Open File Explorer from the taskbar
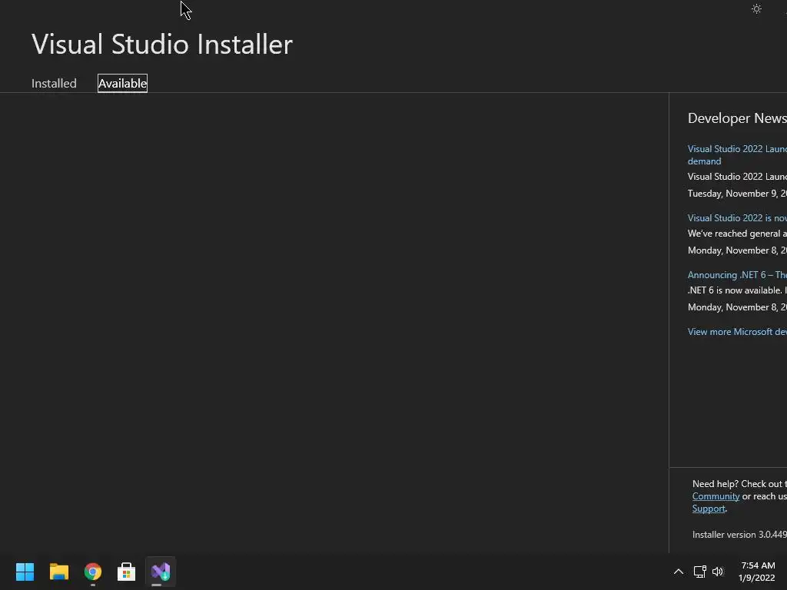This screenshot has width=787, height=590. 58,572
